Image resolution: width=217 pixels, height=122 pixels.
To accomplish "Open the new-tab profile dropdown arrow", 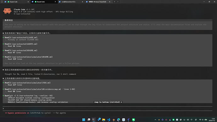I will (118, 2).
